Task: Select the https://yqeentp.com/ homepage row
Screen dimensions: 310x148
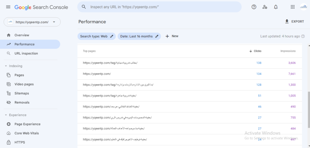Action: tap(190, 74)
